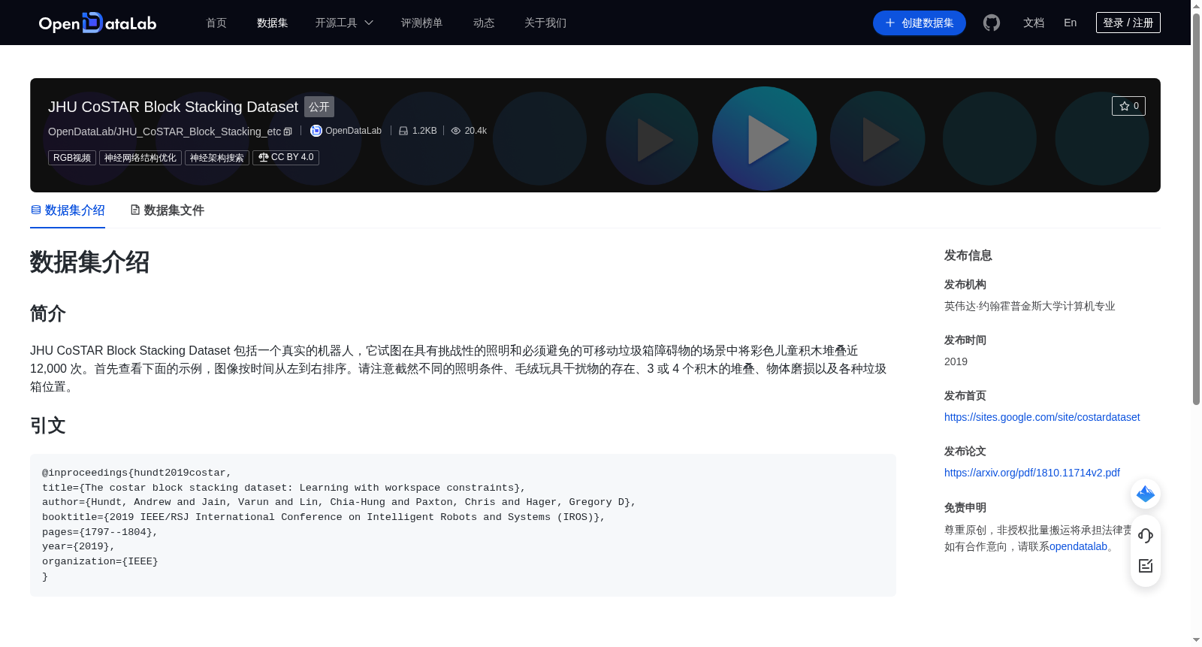This screenshot has width=1202, height=647.
Task: Click the 神经网络结构优化 tag
Action: (140, 158)
